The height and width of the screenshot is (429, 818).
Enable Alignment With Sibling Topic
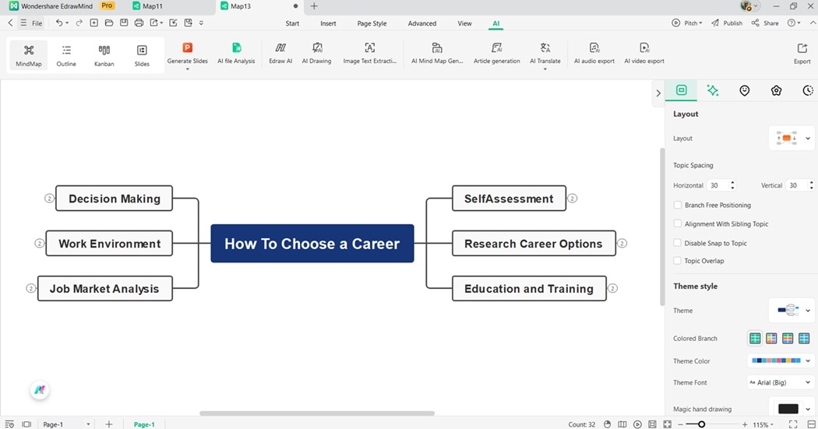click(x=677, y=223)
